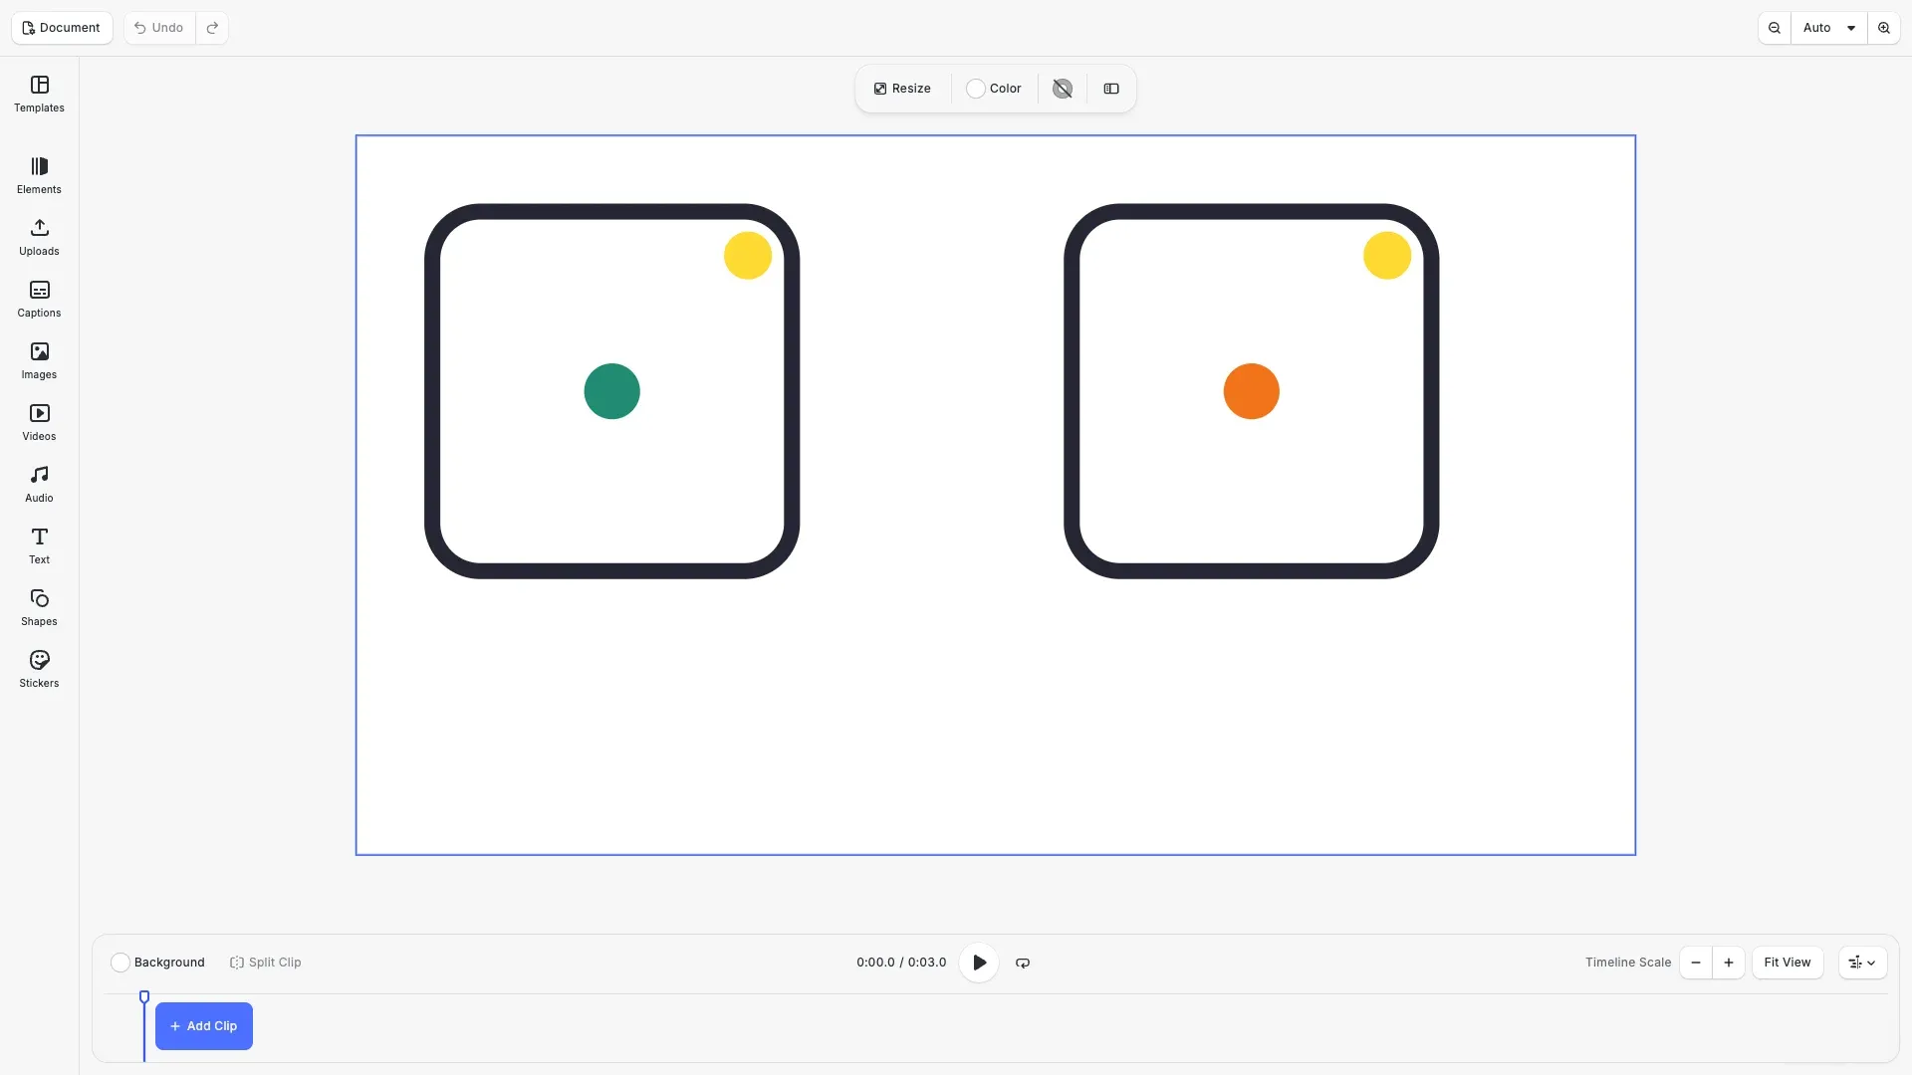This screenshot has width=1912, height=1075.
Task: Open the Images panel
Action: coord(39,361)
